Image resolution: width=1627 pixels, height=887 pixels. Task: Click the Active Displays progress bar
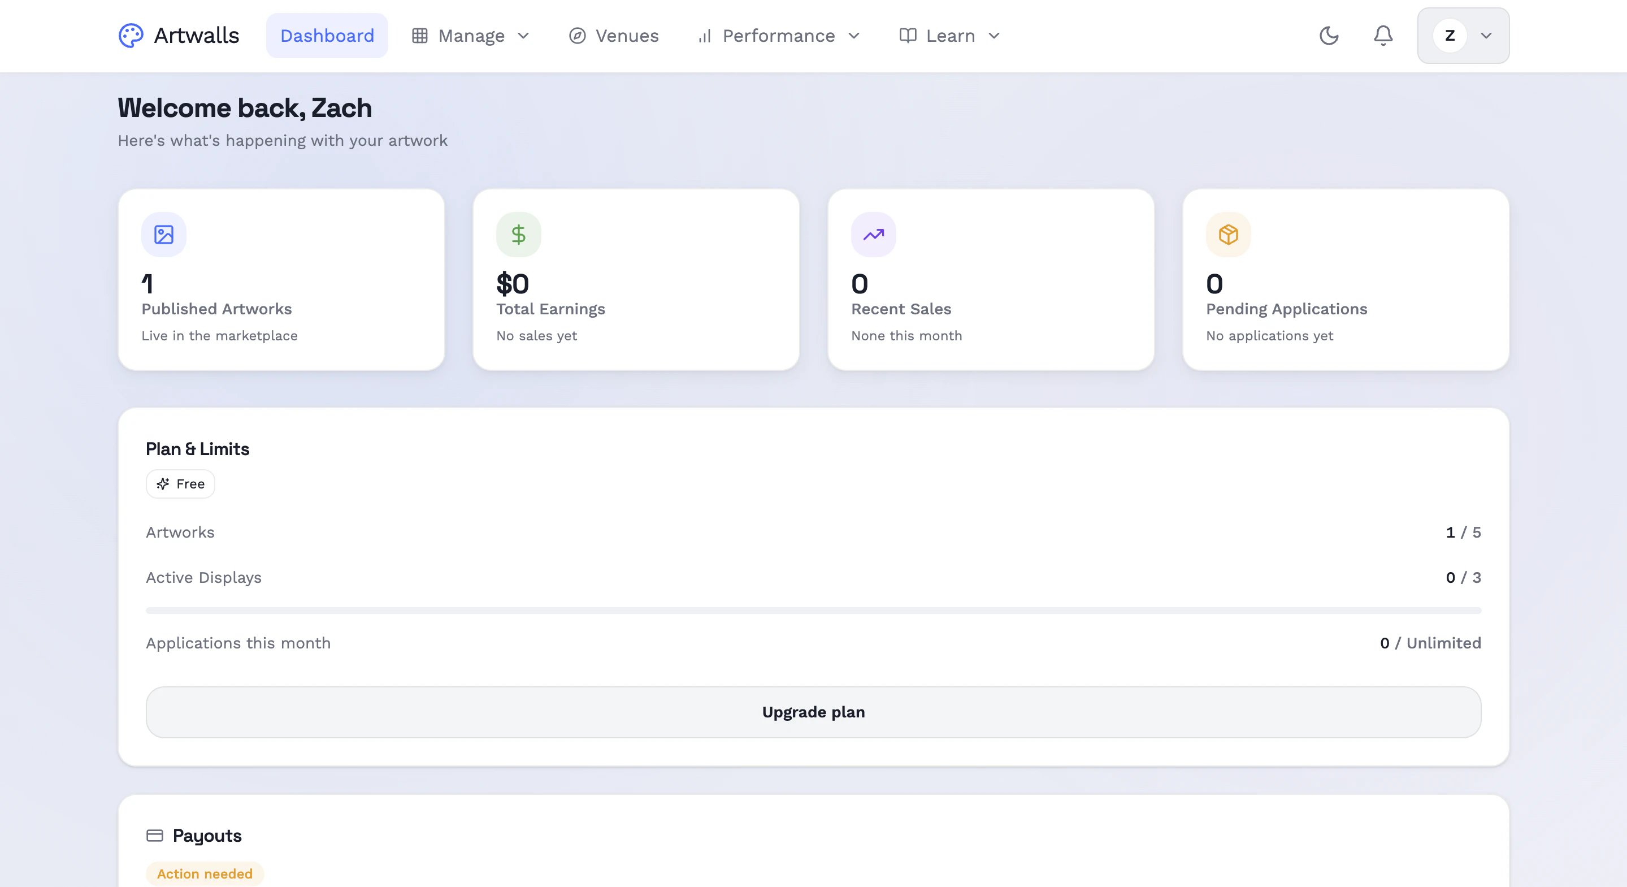pyautogui.click(x=814, y=611)
